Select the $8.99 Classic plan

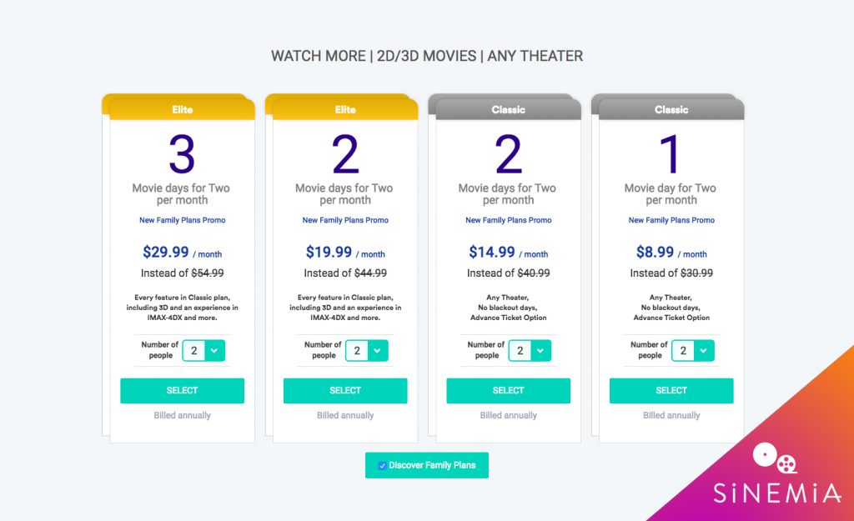point(671,390)
